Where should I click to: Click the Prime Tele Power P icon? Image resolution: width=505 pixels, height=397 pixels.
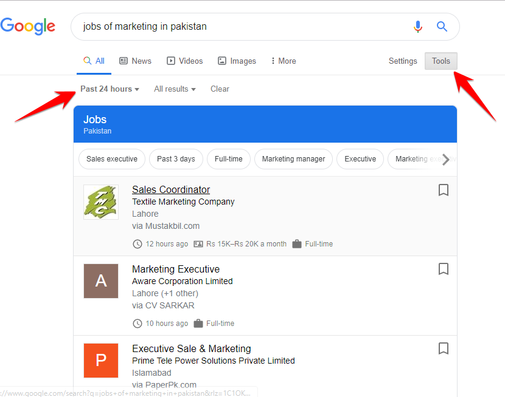[x=101, y=361]
